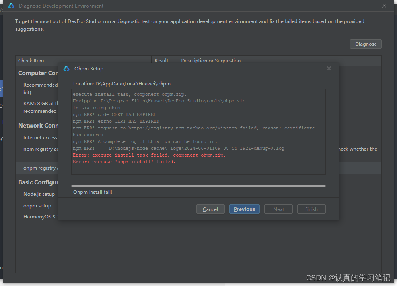Image resolution: width=397 pixels, height=286 pixels.
Task: Click the 'npm ERR! code CERT_HAS_EXPIRED' log line
Action: pyautogui.click(x=115, y=114)
